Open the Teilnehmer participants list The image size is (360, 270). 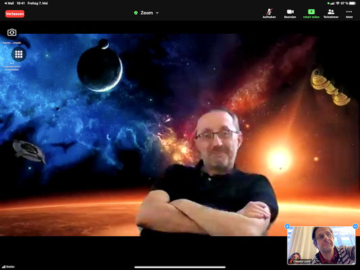coord(331,13)
